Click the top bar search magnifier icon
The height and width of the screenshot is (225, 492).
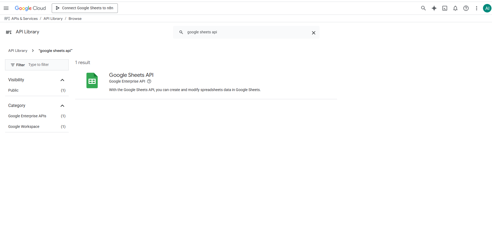click(424, 8)
